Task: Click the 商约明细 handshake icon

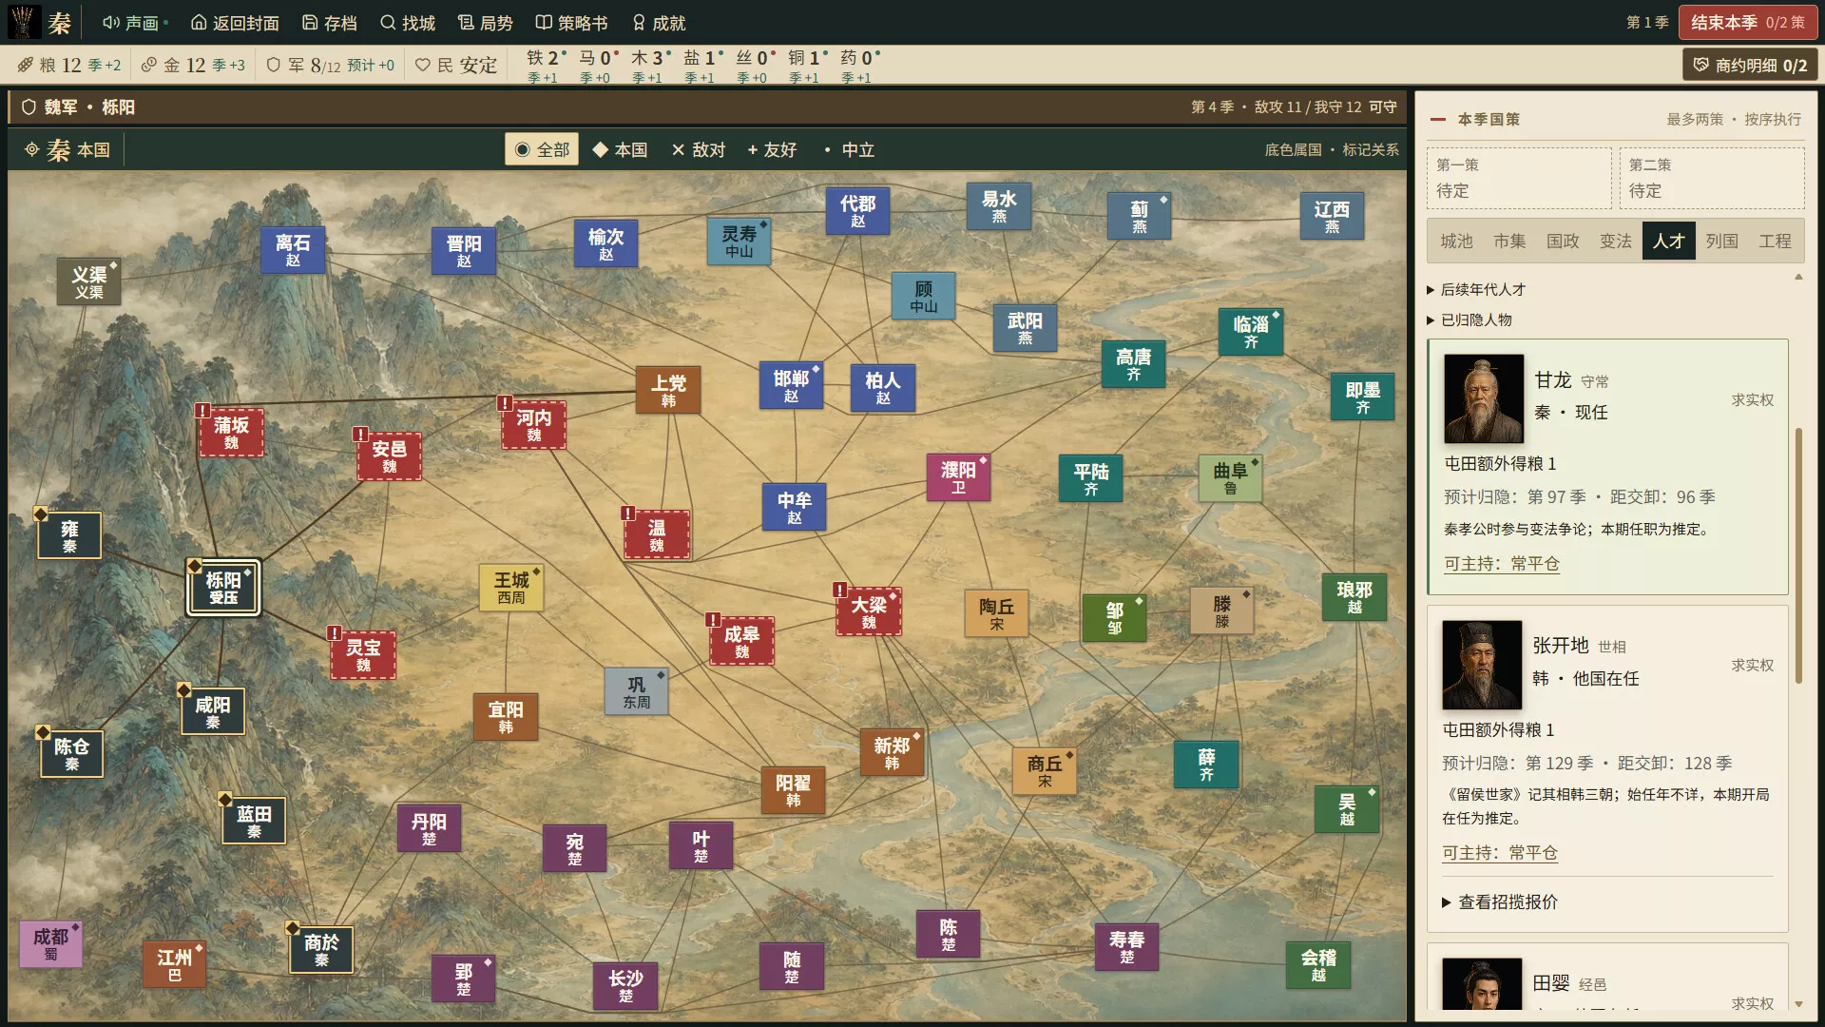Action: 1700,66
